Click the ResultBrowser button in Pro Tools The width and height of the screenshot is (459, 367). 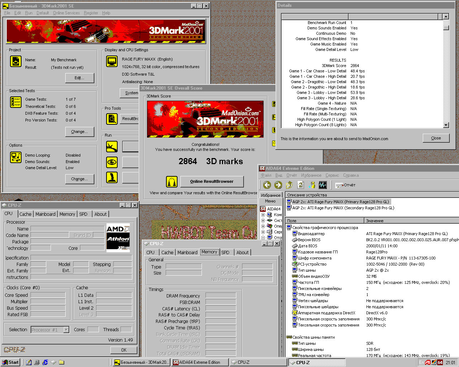130,119
